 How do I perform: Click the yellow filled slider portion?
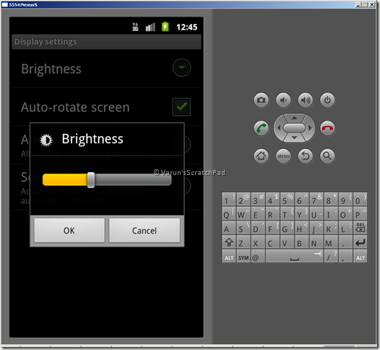click(65, 180)
